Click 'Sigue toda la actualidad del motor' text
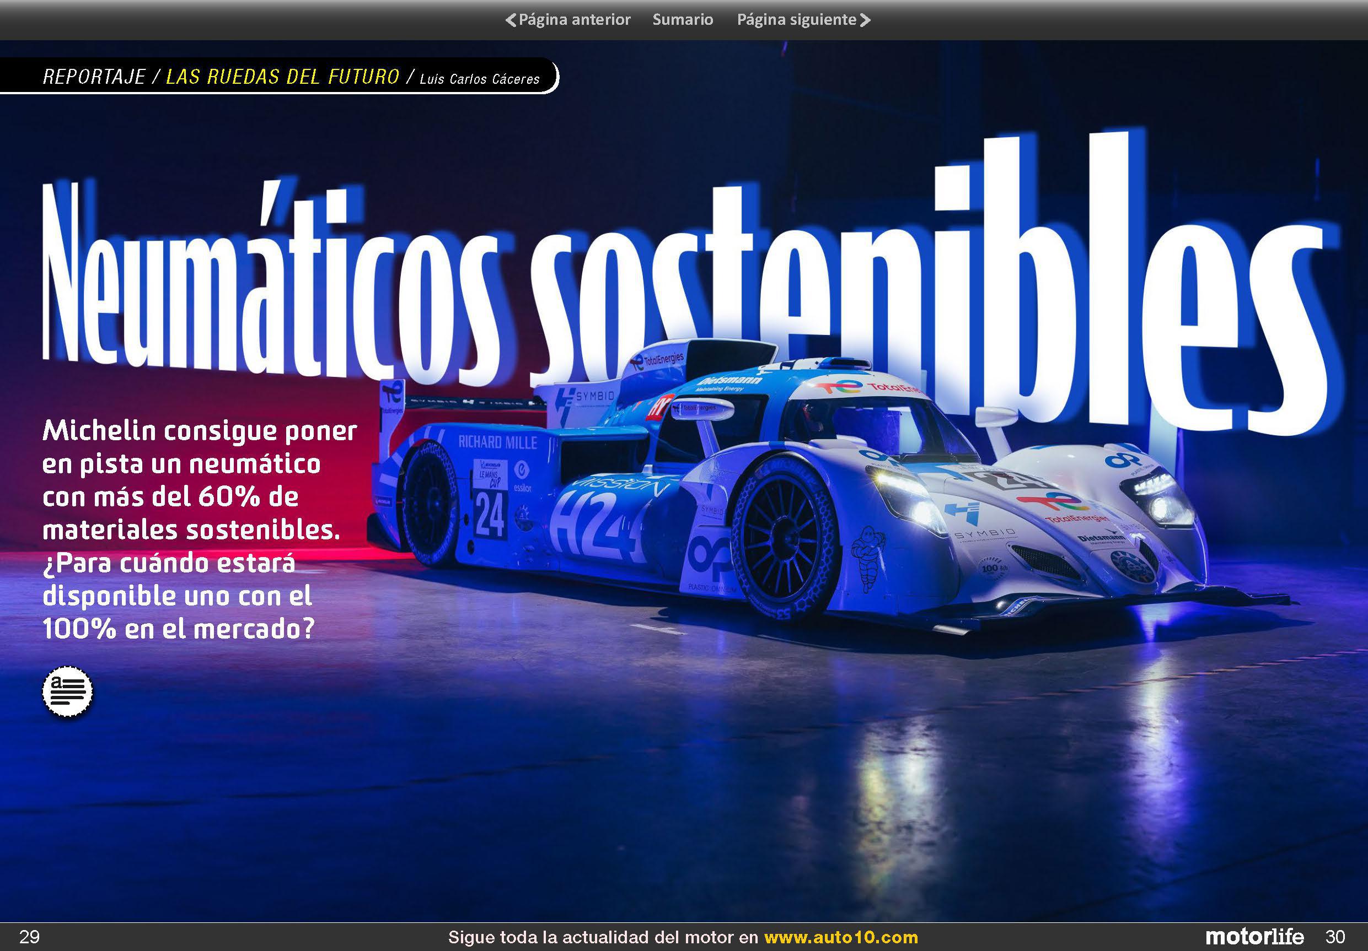The width and height of the screenshot is (1368, 951). (x=603, y=937)
